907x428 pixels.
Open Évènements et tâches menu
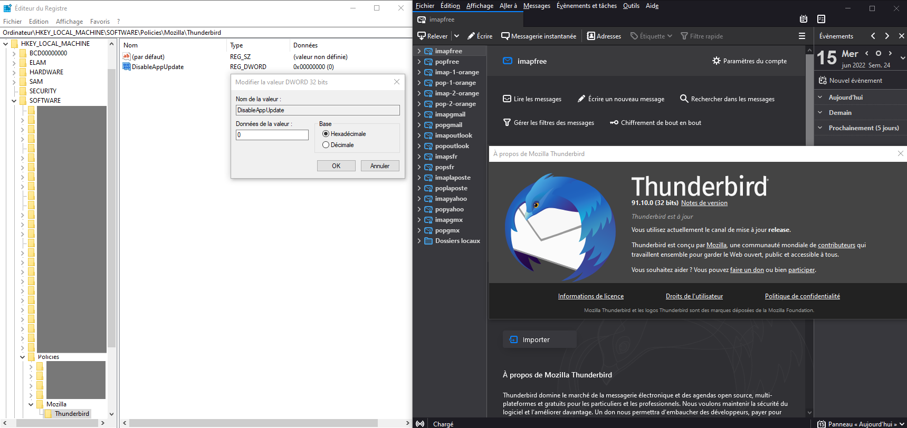[x=587, y=6]
